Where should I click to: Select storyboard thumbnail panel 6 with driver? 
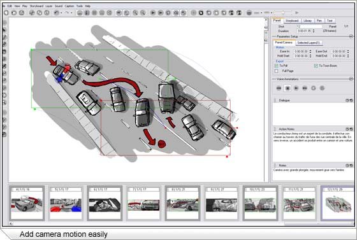point(105,203)
